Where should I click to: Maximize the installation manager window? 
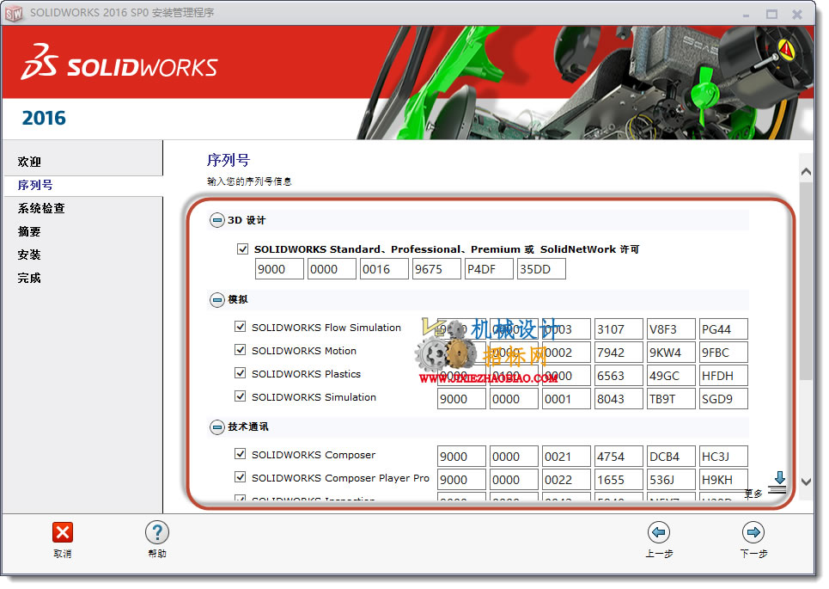[x=772, y=15]
